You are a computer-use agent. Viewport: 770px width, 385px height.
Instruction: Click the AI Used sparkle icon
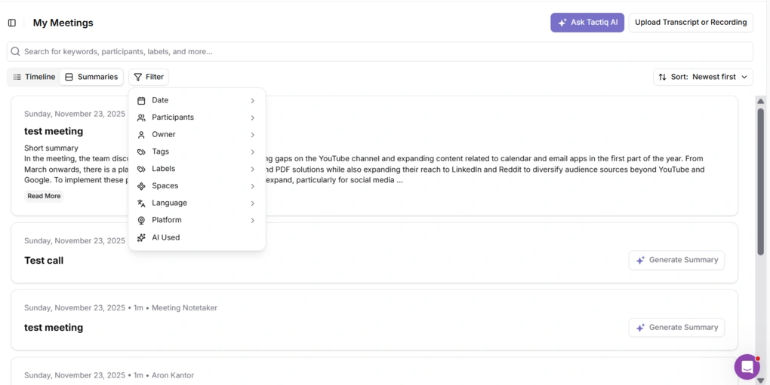pyautogui.click(x=141, y=237)
